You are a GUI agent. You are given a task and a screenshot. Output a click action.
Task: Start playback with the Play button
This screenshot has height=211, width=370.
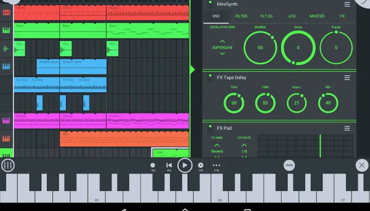[x=185, y=166]
